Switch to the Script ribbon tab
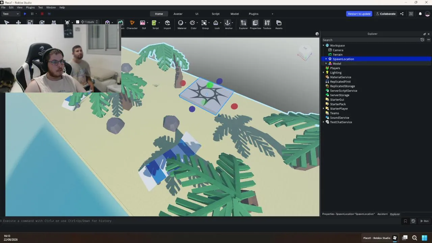 click(216, 14)
